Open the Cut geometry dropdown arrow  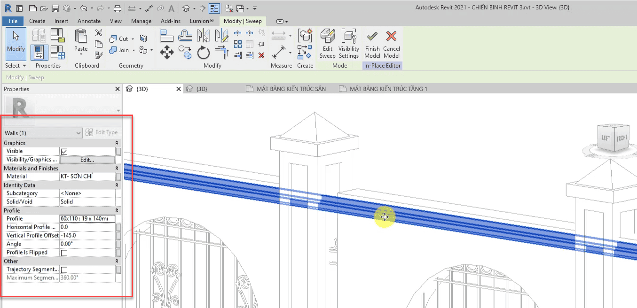click(x=133, y=39)
